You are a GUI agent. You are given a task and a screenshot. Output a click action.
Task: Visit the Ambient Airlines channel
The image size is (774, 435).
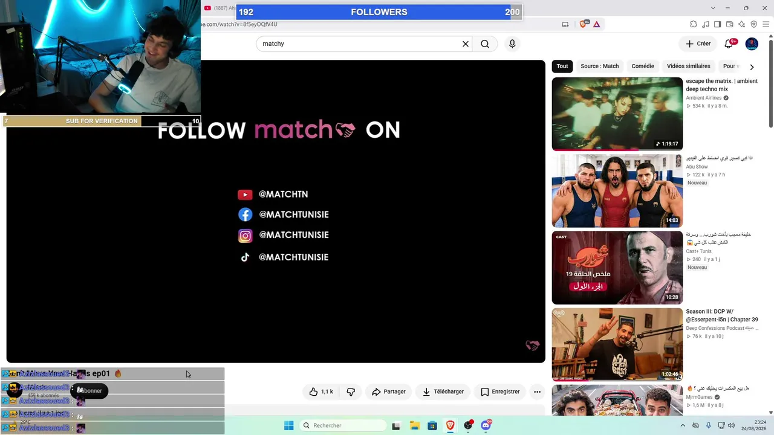pyautogui.click(x=704, y=98)
